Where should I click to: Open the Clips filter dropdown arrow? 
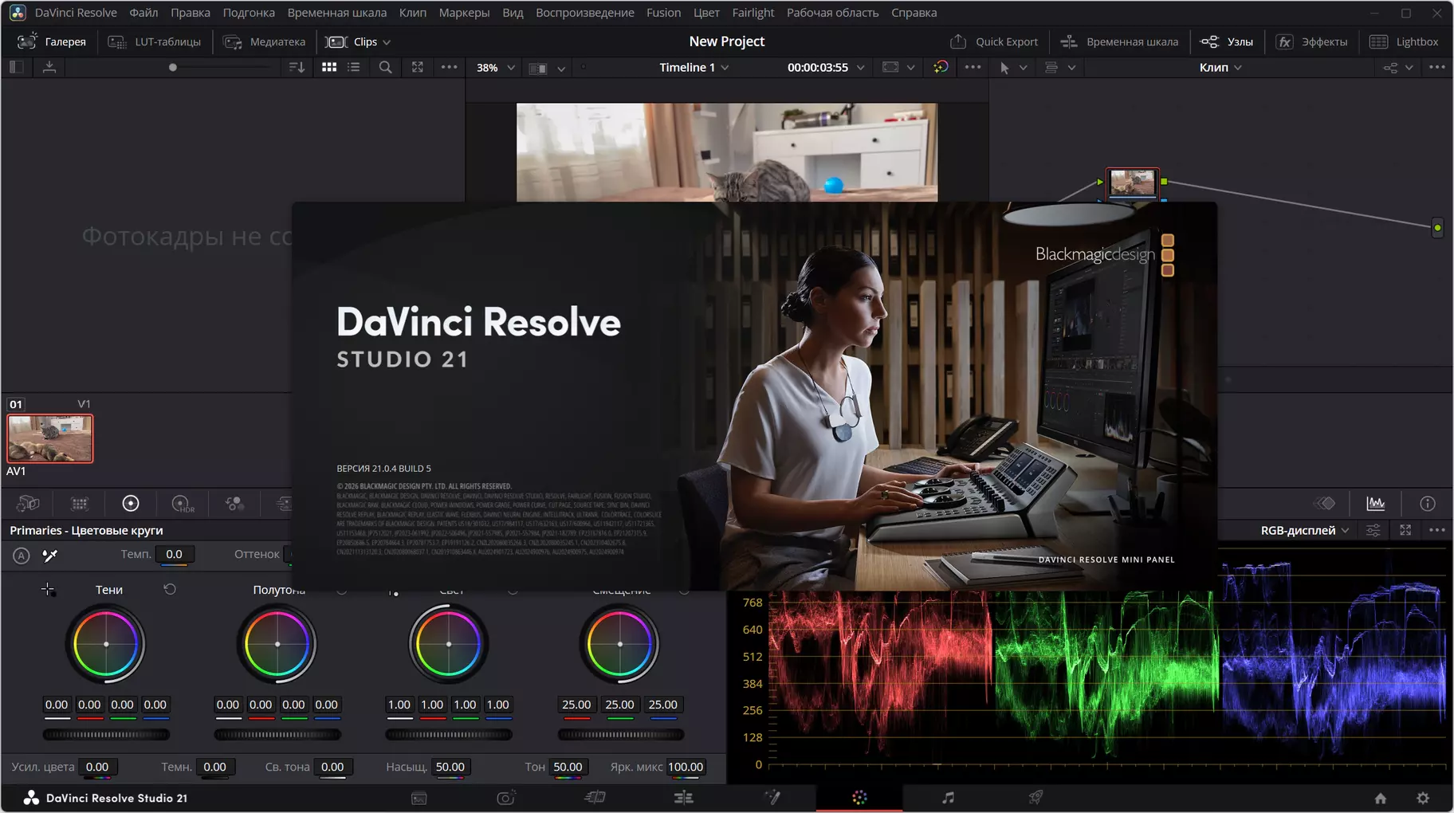(387, 42)
